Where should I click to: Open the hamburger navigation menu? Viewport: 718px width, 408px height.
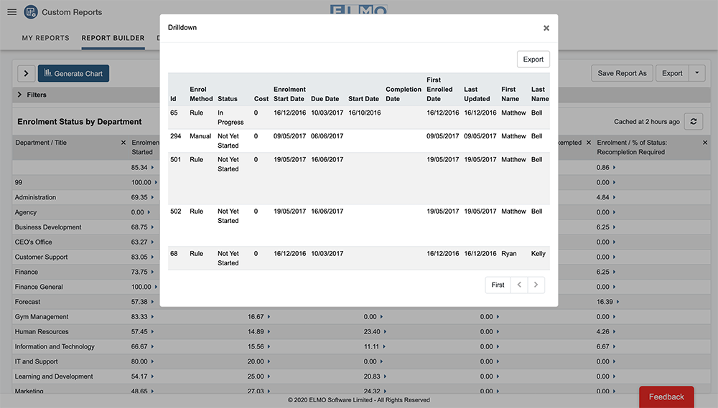pos(12,12)
